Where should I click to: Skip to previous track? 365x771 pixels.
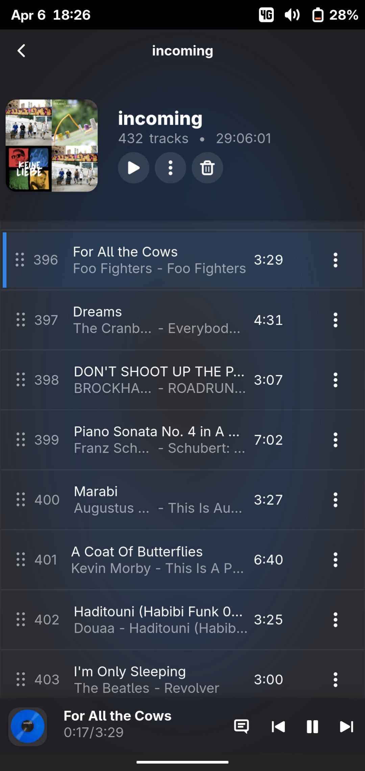[278, 726]
